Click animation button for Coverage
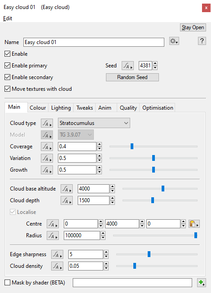The height and width of the screenshot is (293, 211). [x=47, y=146]
